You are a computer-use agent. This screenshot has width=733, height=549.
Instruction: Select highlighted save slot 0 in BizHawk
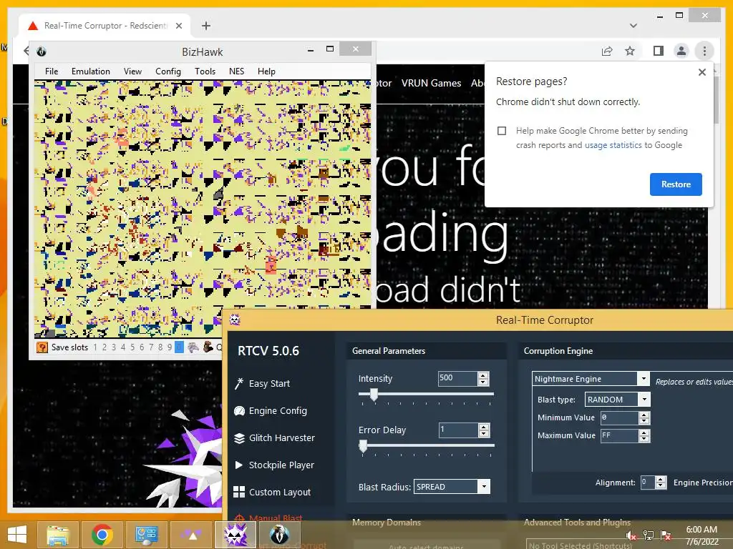[x=179, y=347]
